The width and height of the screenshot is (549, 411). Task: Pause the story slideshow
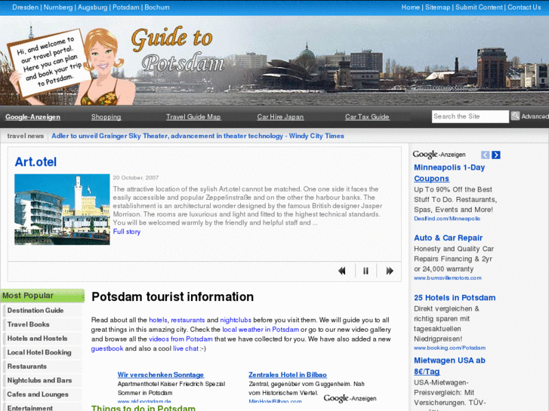[365, 271]
